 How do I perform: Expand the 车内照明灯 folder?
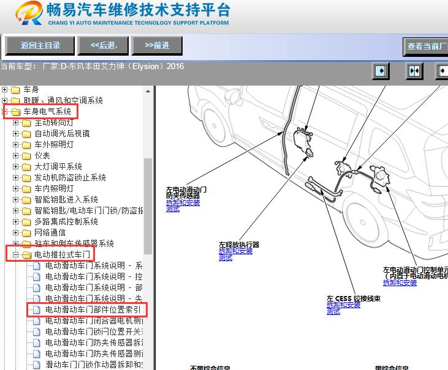click(x=16, y=189)
